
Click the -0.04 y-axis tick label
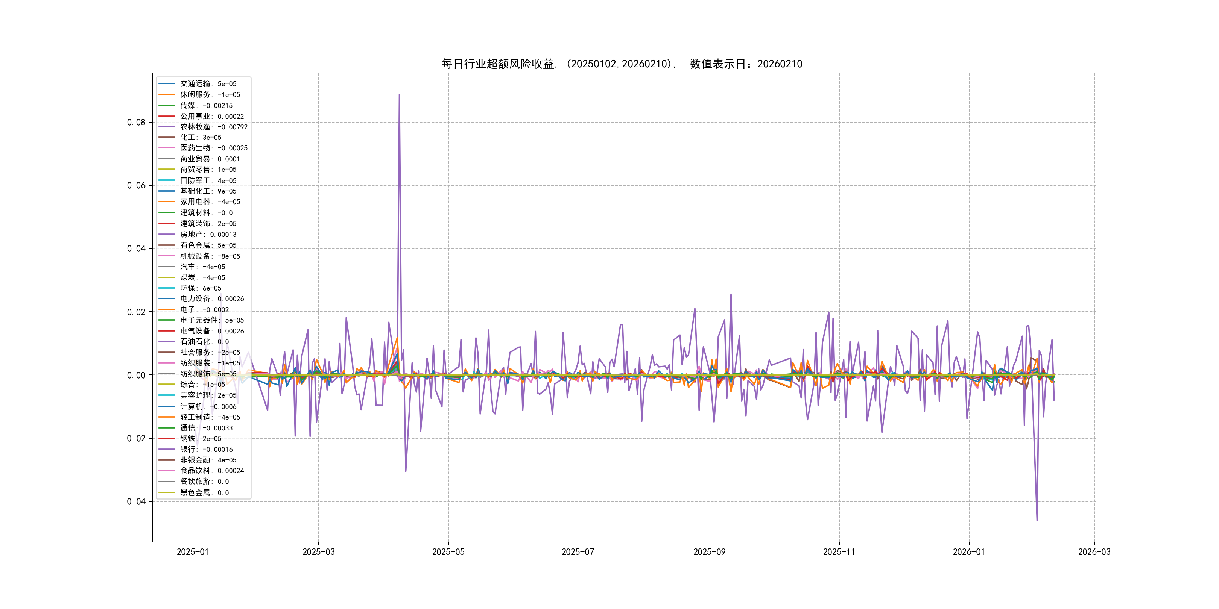[x=134, y=501]
